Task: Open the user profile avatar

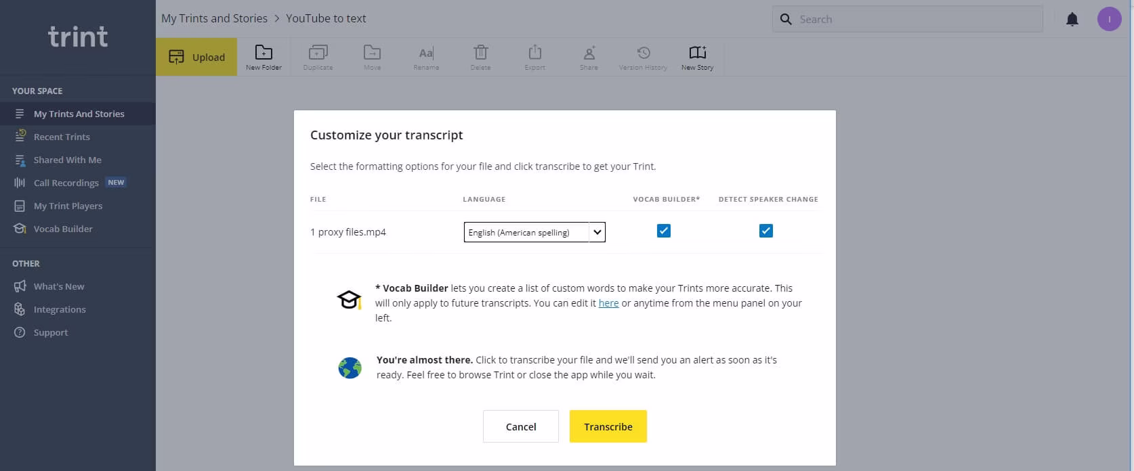Action: tap(1109, 20)
